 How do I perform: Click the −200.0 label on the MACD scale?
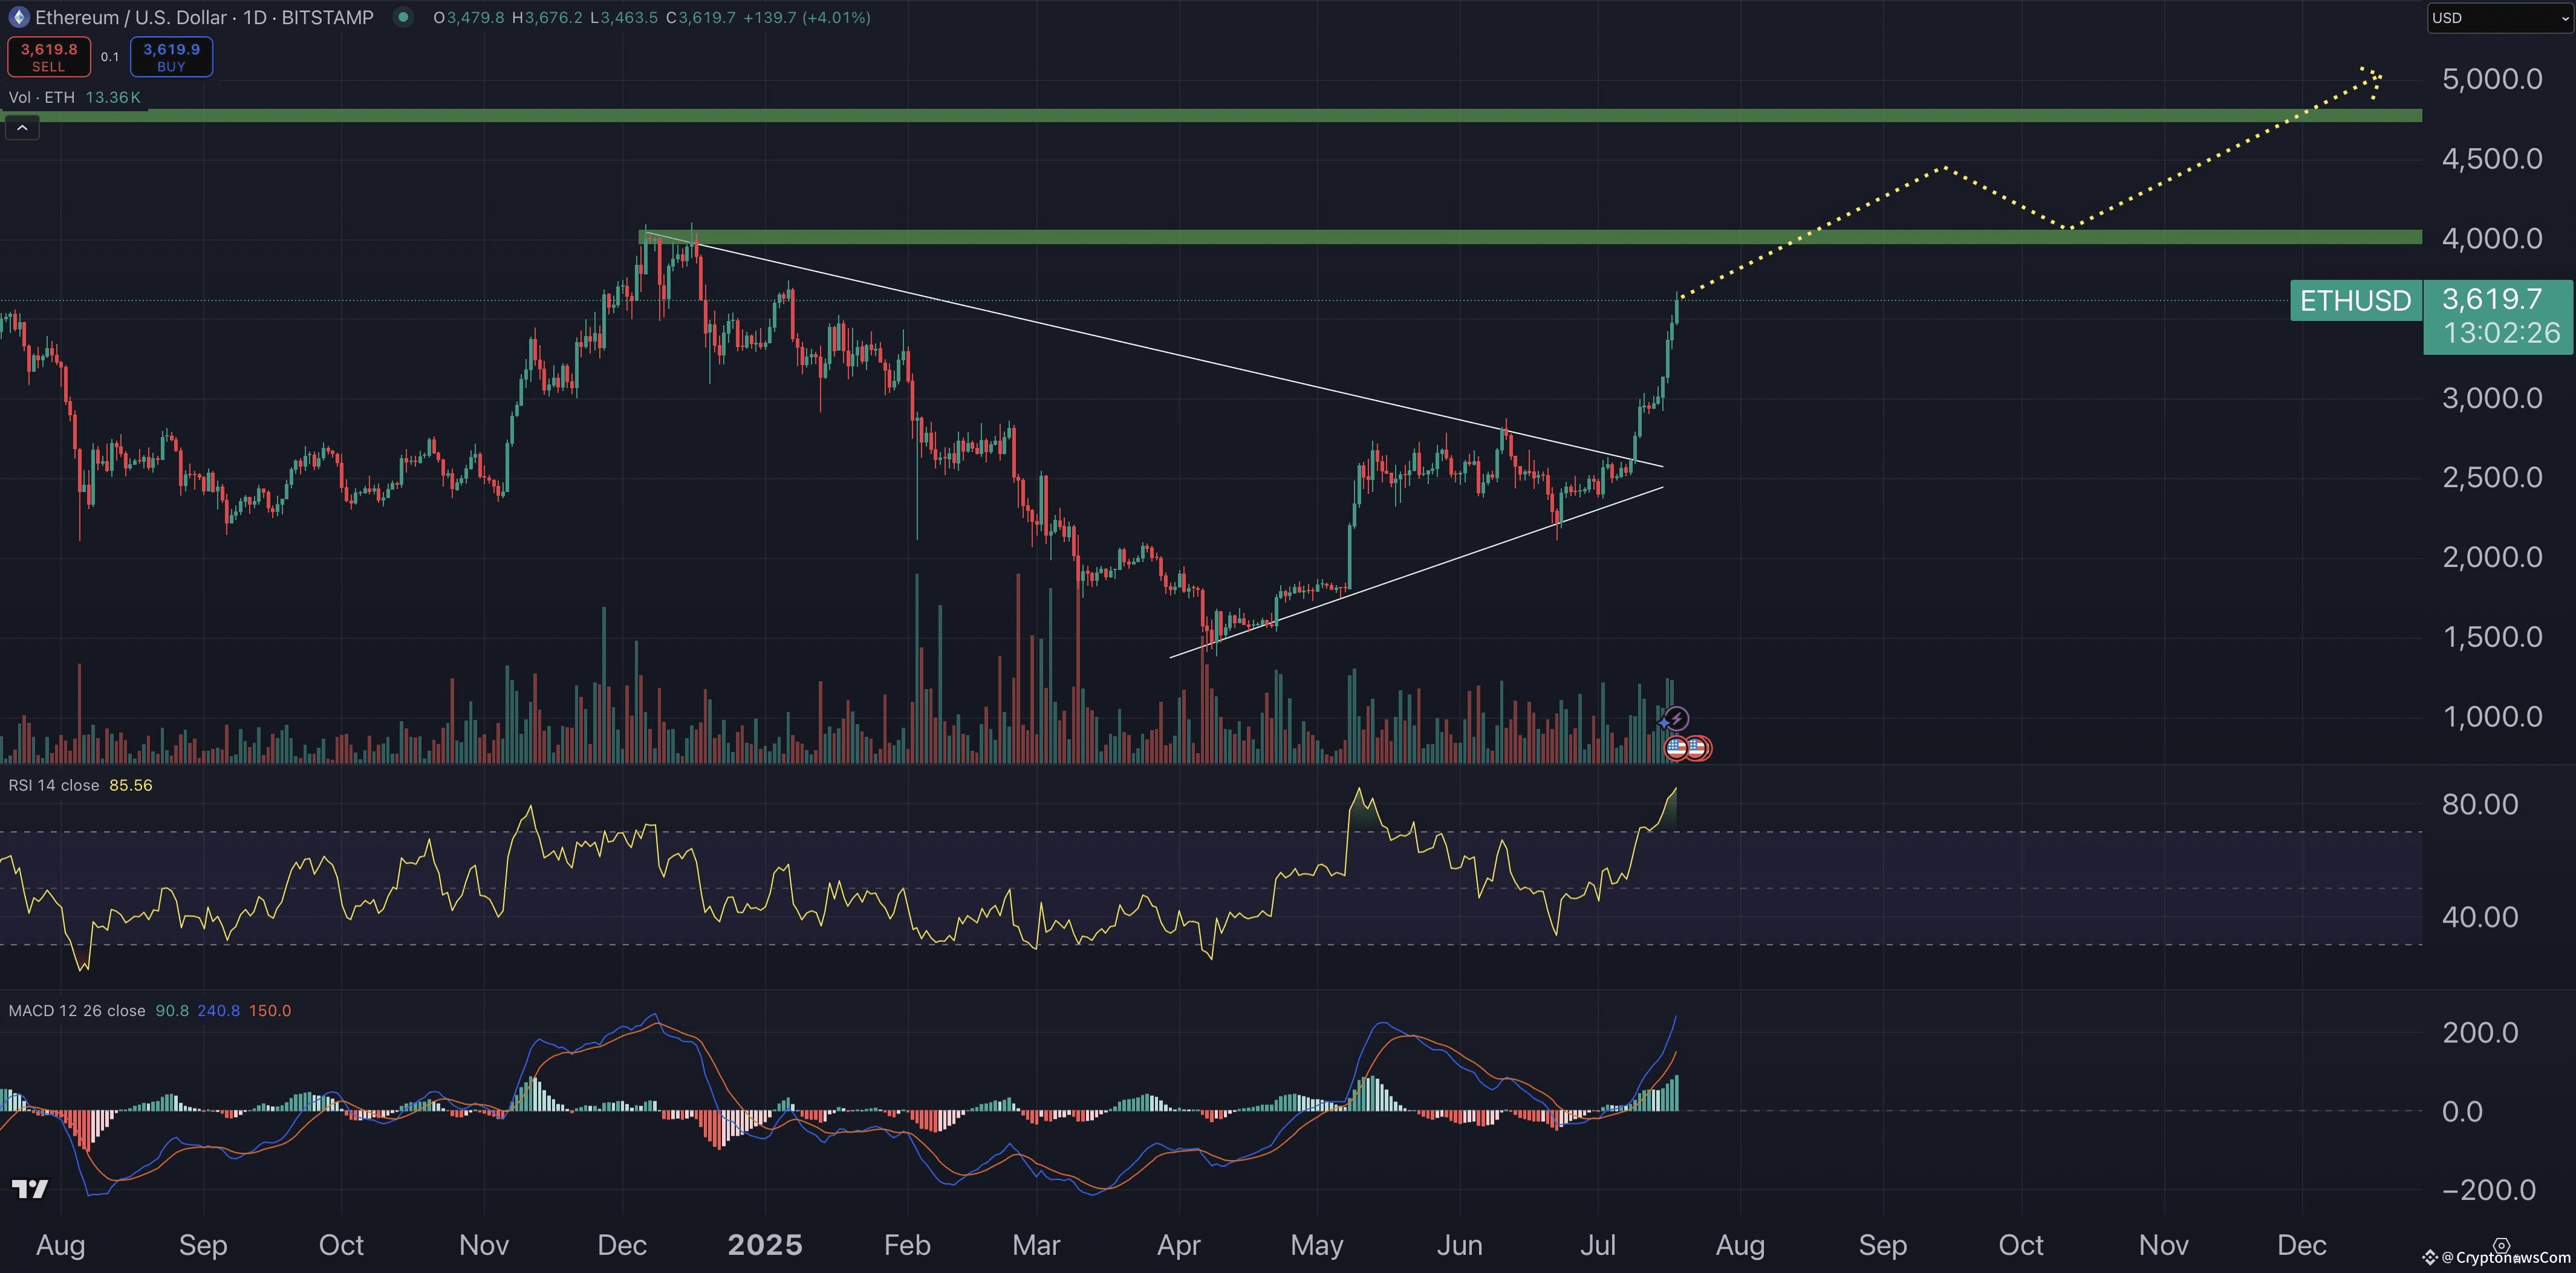(2489, 1189)
